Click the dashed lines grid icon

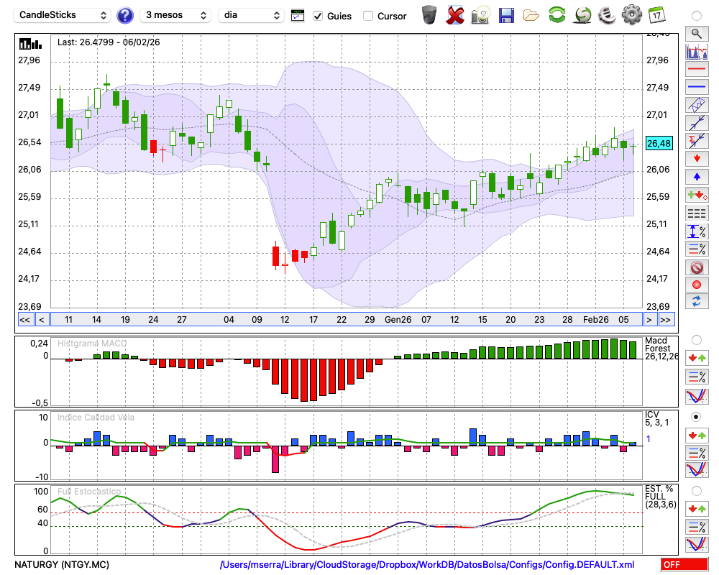(x=697, y=213)
